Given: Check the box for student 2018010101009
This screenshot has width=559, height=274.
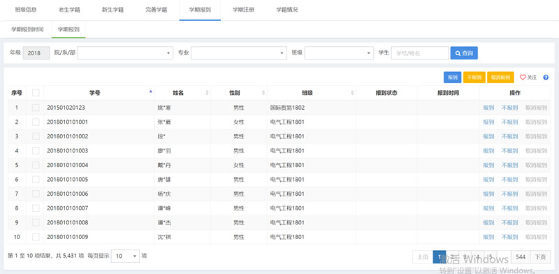Looking at the screenshot, I should coord(36,237).
